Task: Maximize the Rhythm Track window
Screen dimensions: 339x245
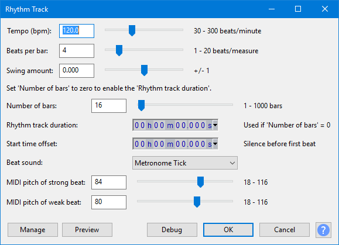Action: (x=298, y=9)
